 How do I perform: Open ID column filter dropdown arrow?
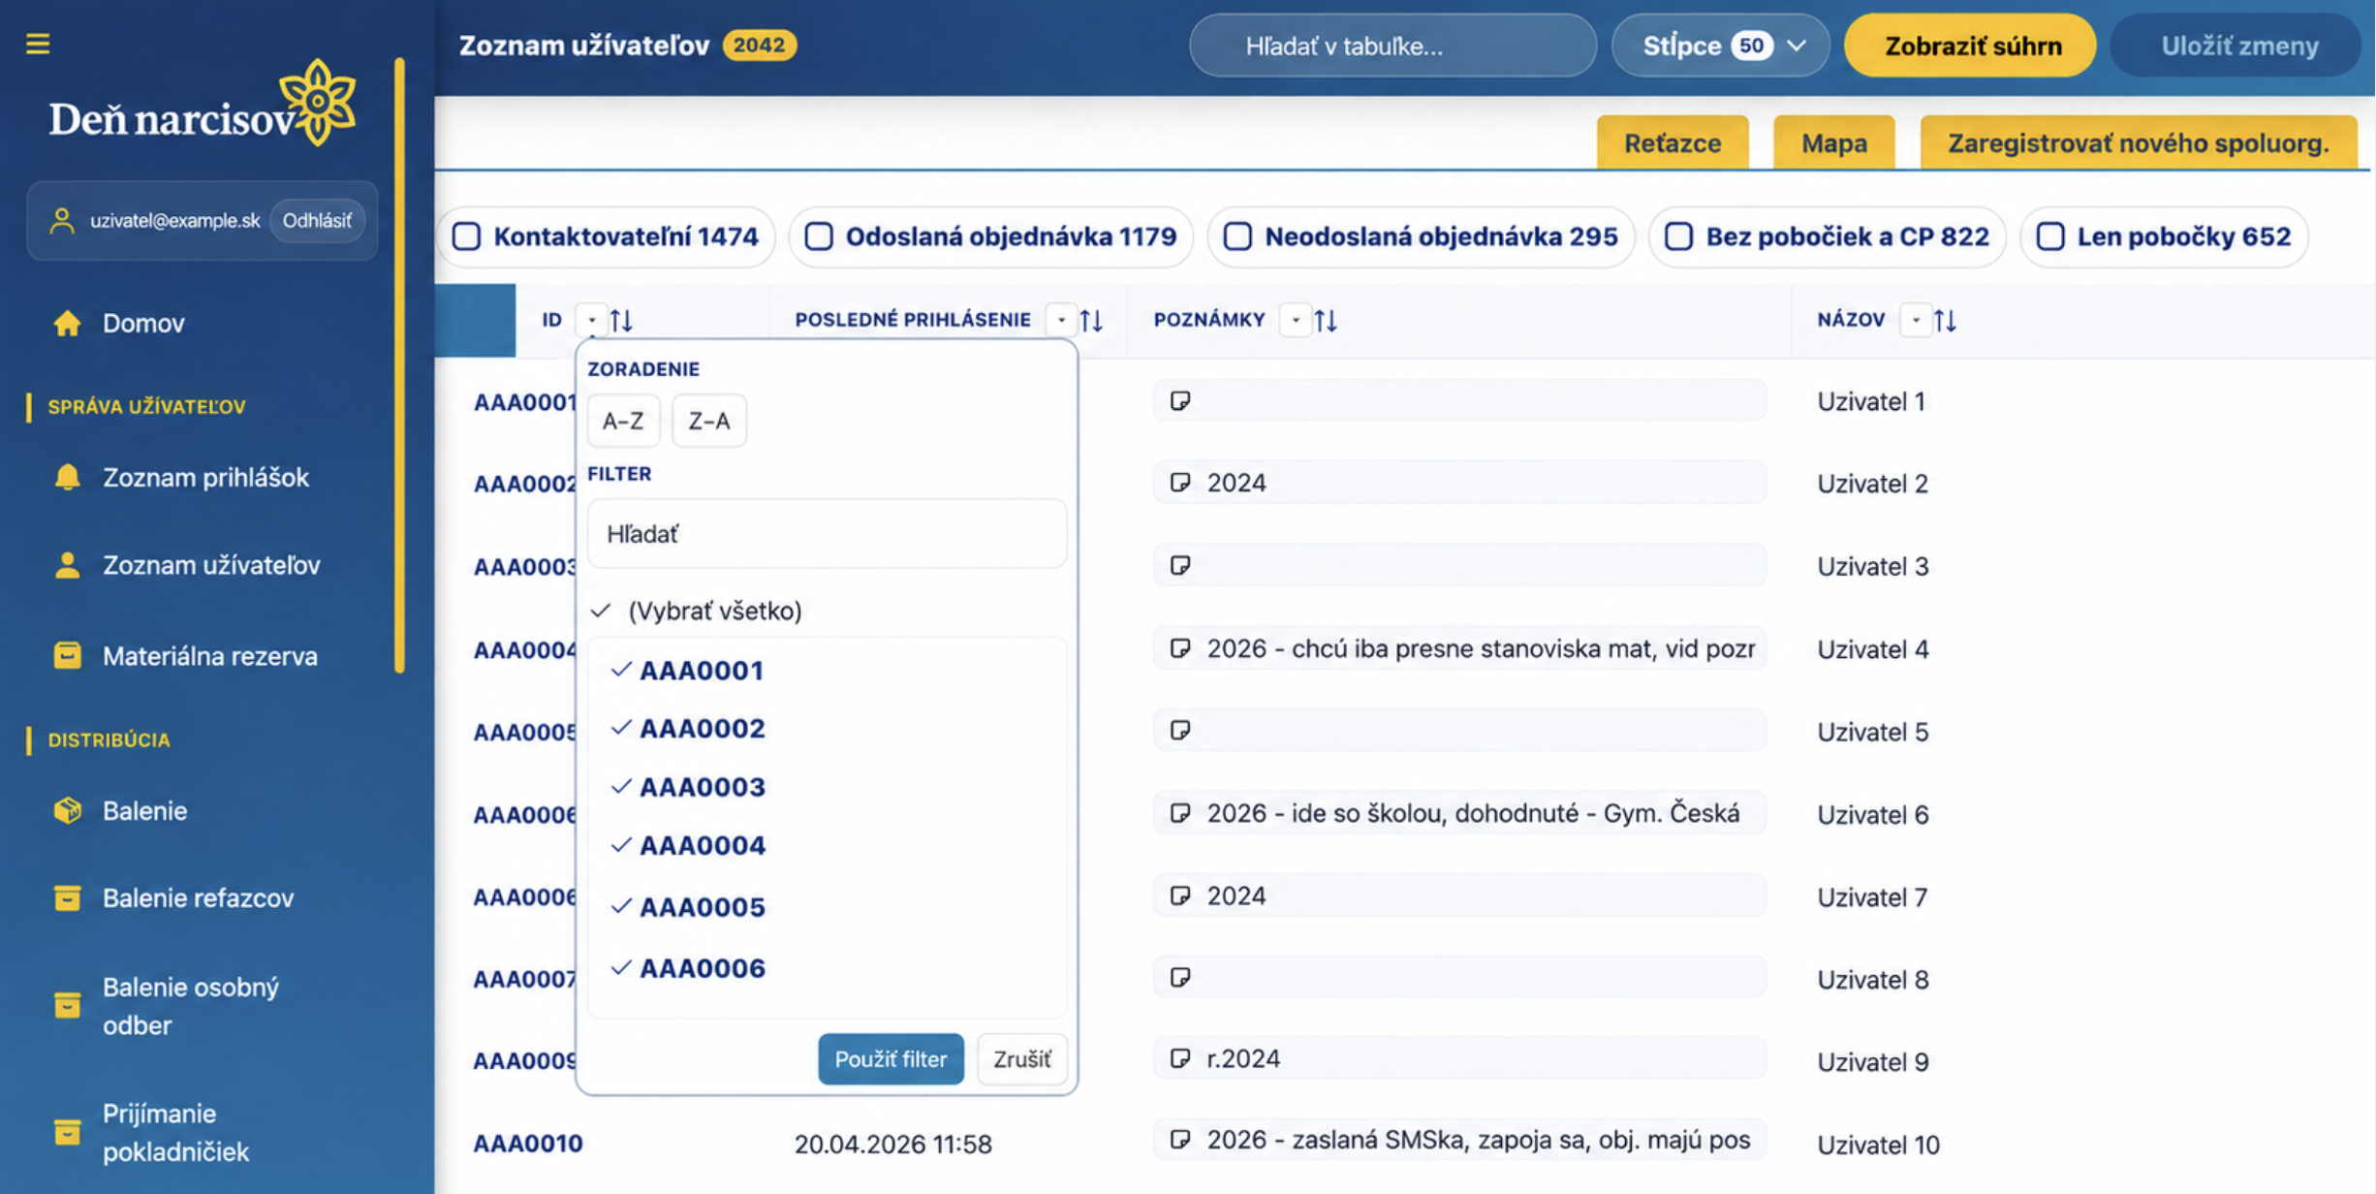(x=591, y=320)
